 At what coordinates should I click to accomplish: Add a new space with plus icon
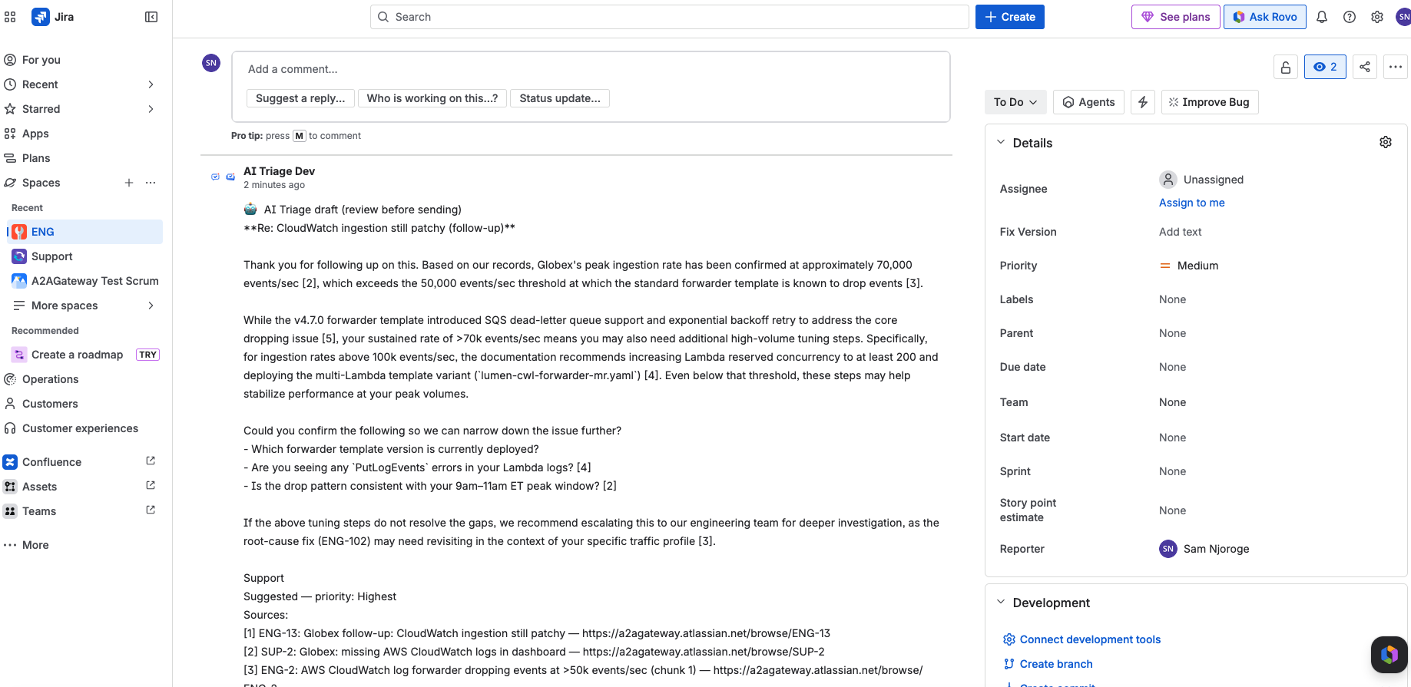129,183
